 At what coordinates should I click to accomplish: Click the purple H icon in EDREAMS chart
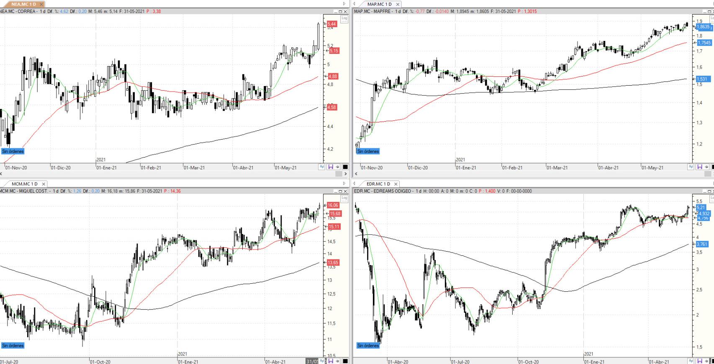click(x=699, y=361)
